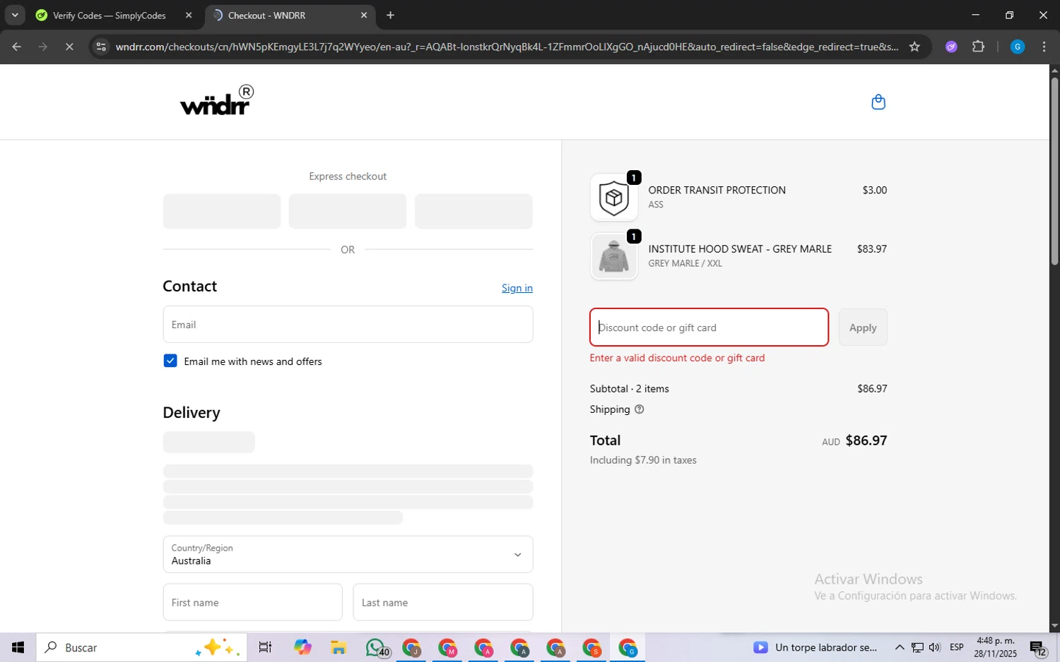
Task: Click the 'Express checkout' label
Action: [x=348, y=176]
